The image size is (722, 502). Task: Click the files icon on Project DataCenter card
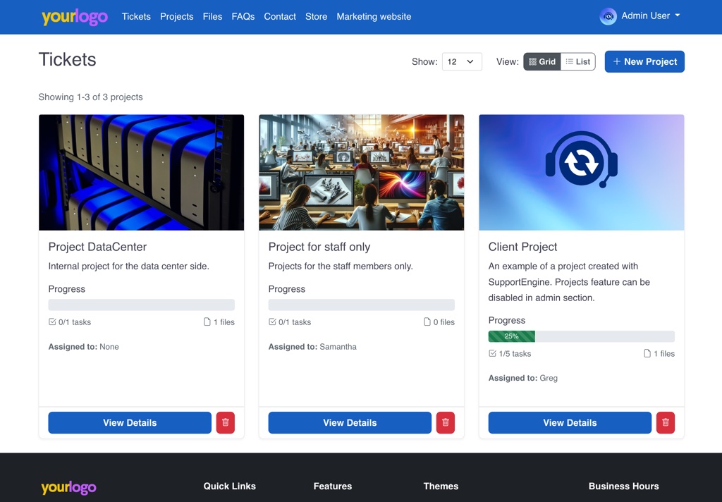(207, 322)
